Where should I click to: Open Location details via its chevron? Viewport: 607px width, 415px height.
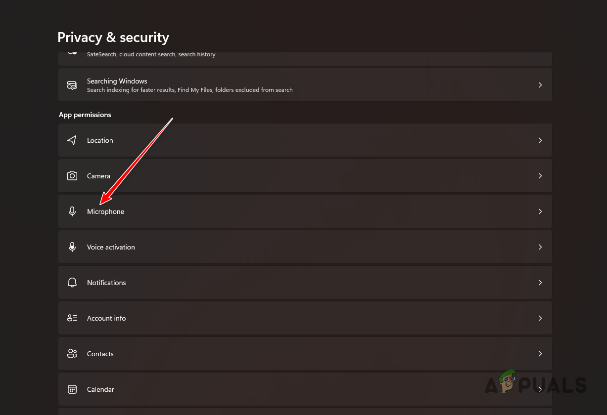tap(540, 140)
